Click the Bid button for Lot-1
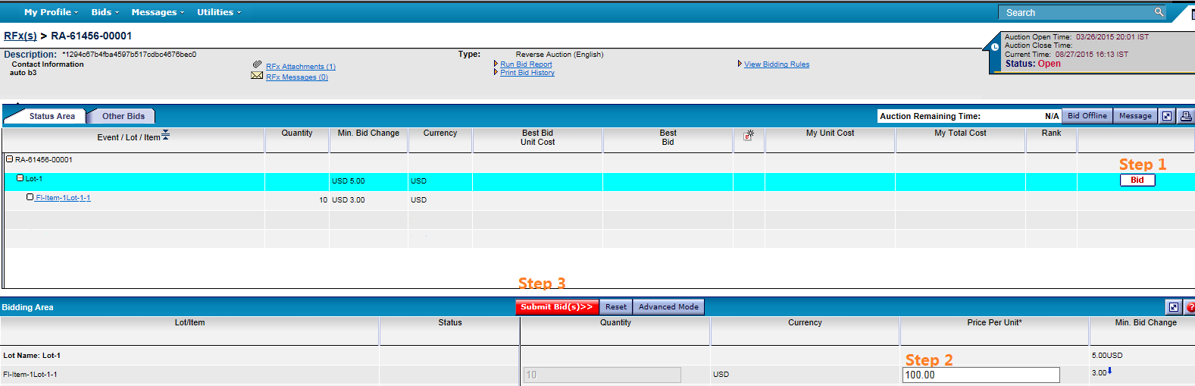The width and height of the screenshot is (1195, 386). tap(1137, 180)
